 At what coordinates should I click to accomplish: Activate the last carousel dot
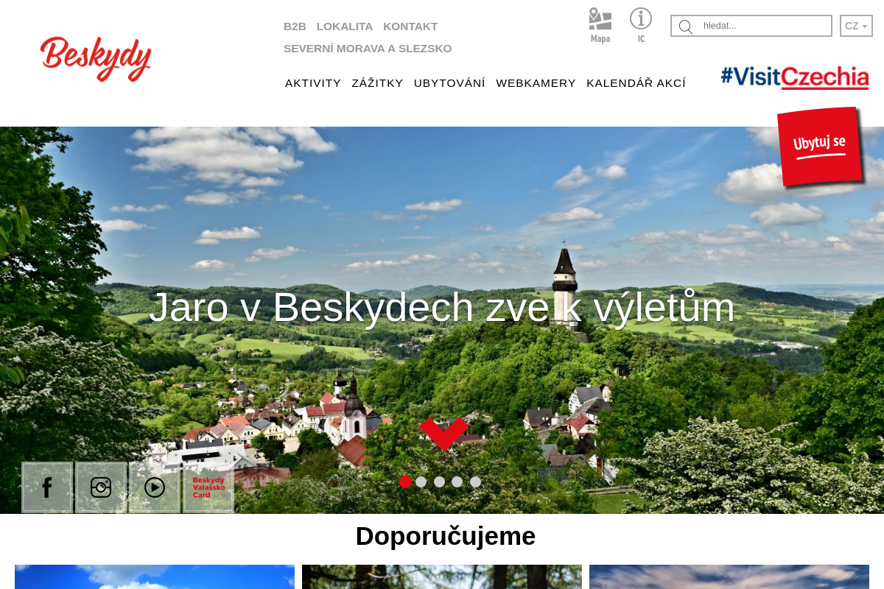(475, 482)
